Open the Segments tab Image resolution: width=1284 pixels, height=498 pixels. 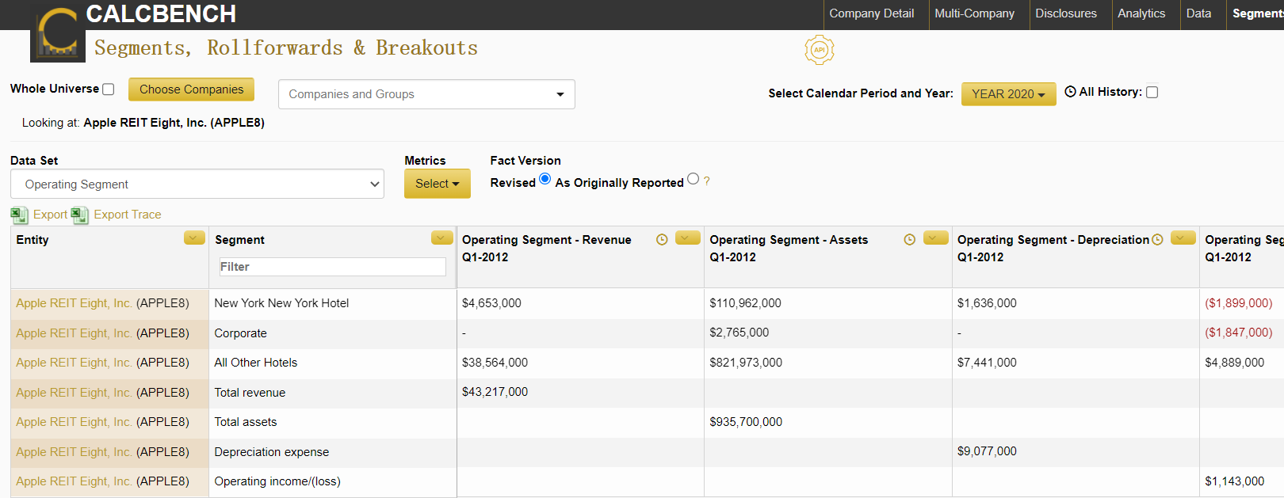point(1256,13)
